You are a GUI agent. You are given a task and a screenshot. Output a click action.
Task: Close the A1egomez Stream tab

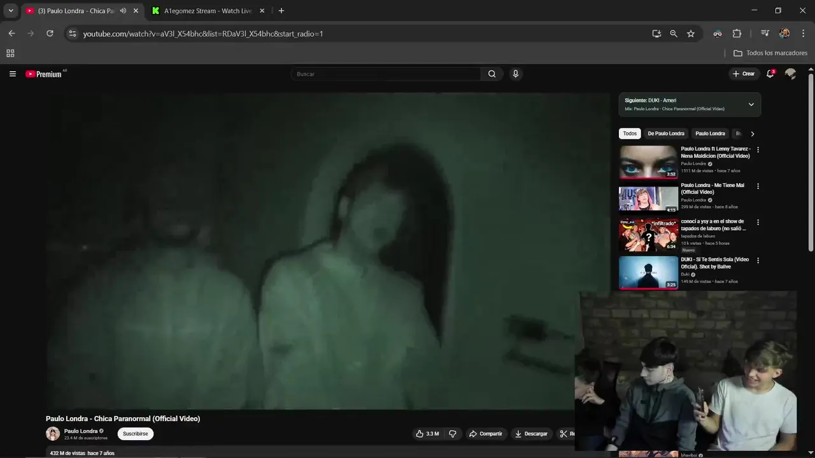[262, 11]
